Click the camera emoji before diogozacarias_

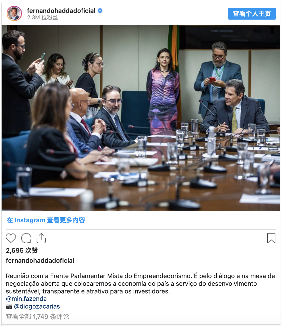pos(9,306)
